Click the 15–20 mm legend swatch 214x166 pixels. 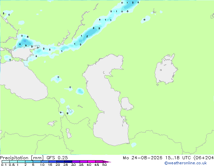52,162
